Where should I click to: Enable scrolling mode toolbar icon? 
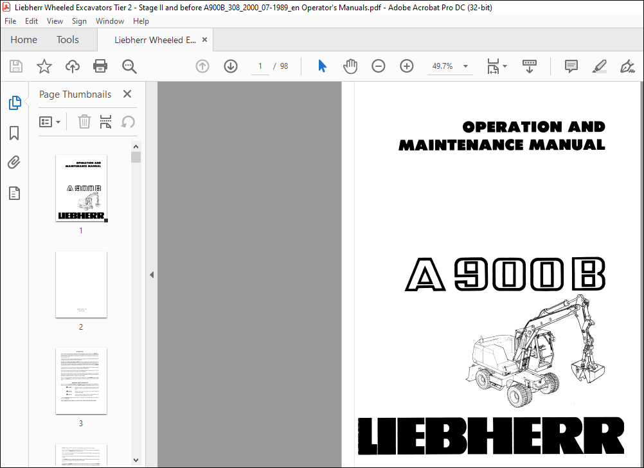coord(530,66)
